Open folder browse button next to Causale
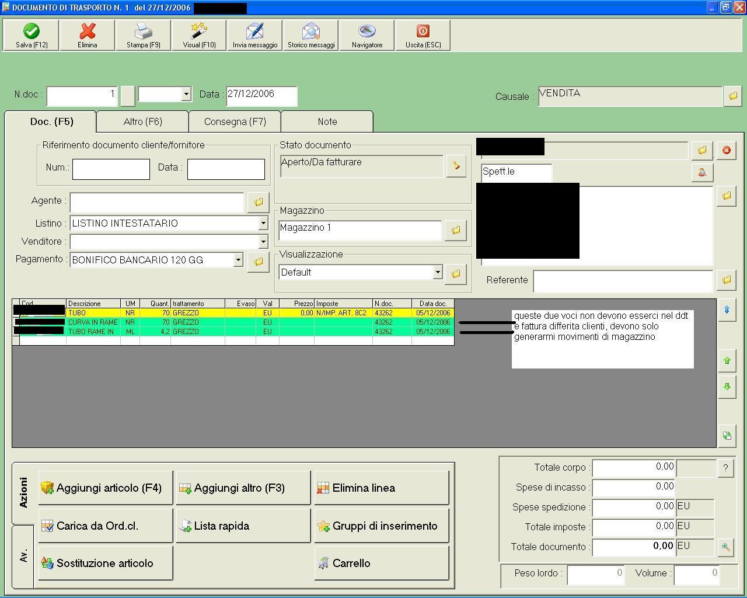The width and height of the screenshot is (747, 598). [732, 96]
